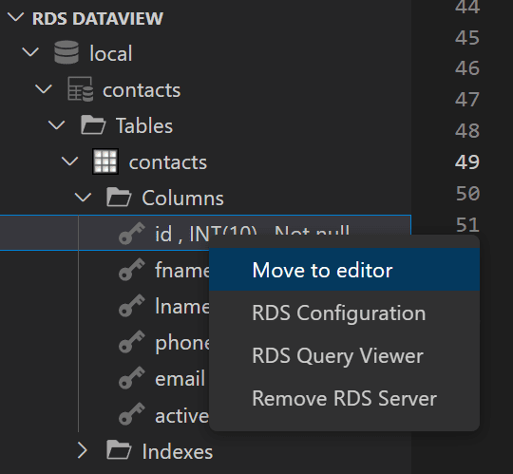The width and height of the screenshot is (513, 474).
Task: Choose Remove RDS Server option
Action: [344, 398]
